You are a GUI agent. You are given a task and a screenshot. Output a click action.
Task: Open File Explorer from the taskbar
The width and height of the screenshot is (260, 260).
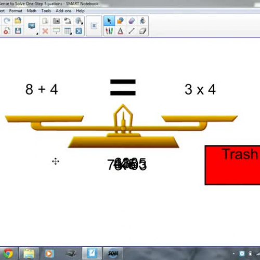pos(29,254)
